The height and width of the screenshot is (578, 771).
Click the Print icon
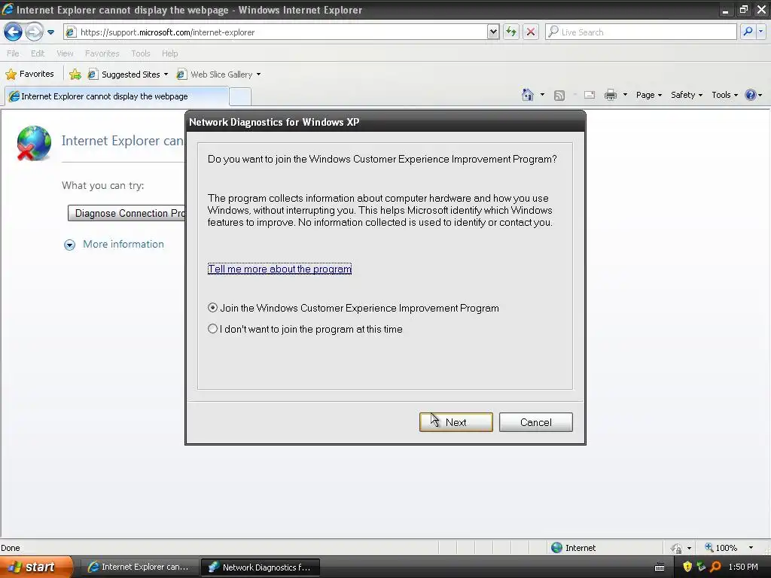[610, 95]
